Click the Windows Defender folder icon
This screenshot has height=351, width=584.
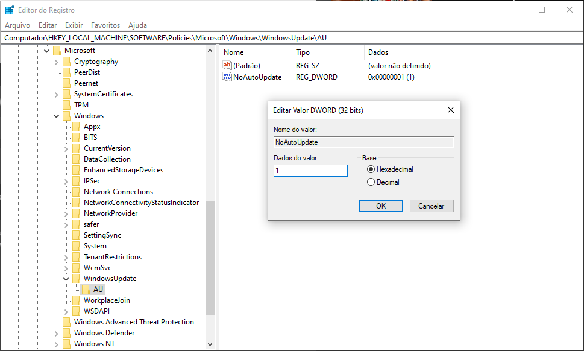pyautogui.click(x=66, y=333)
